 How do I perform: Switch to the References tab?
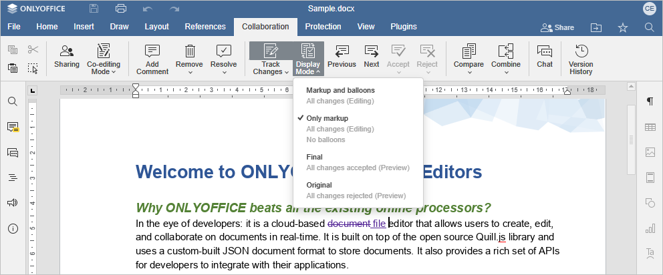[x=205, y=27]
